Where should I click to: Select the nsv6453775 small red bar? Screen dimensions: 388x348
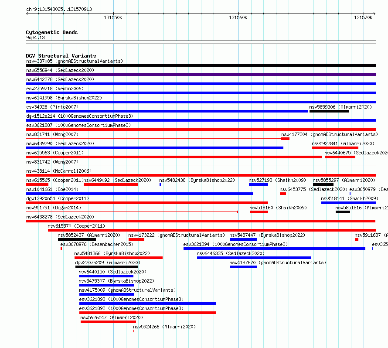(283, 194)
